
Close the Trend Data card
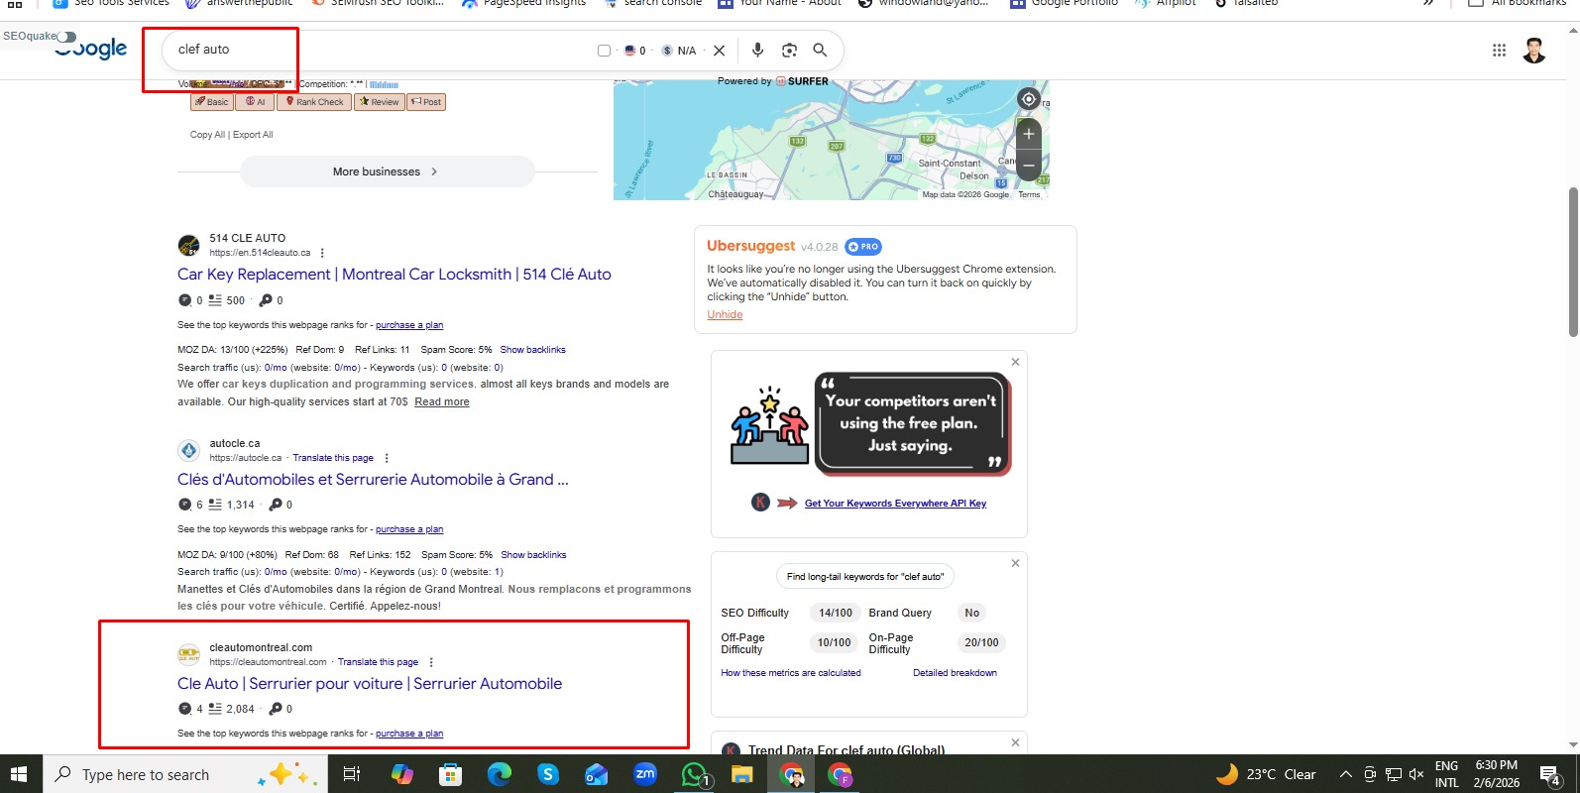point(1015,742)
